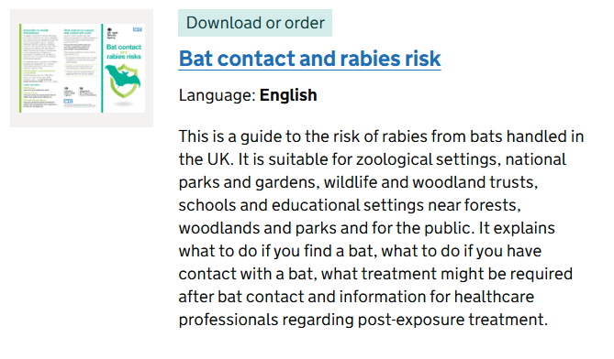
Task: Click the 'Language:' label text
Action: 218,95
